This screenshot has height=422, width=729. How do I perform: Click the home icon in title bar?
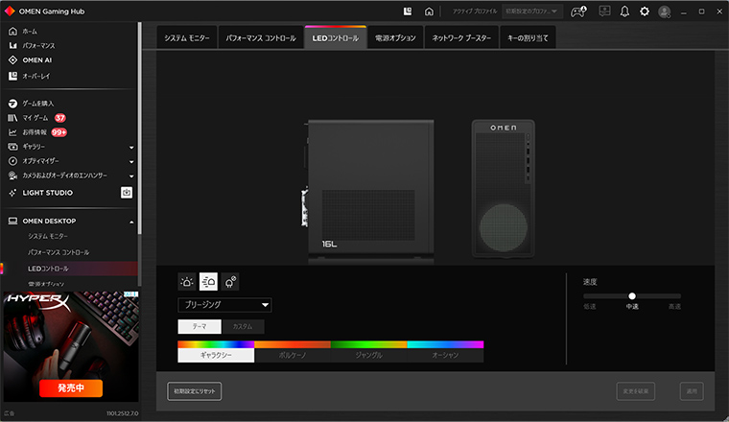pyautogui.click(x=429, y=12)
